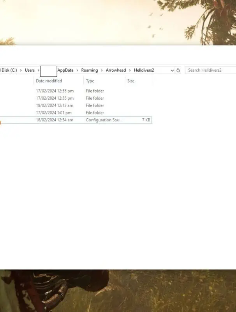Expand the chevron after Users
Screen dimensions: 236x312
click(x=39, y=70)
